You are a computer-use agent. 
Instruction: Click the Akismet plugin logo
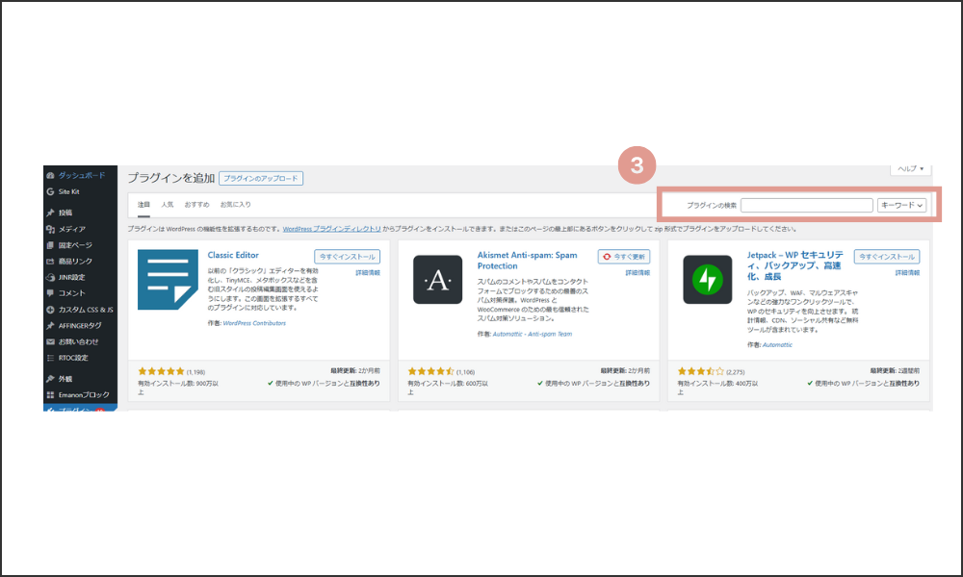(x=438, y=280)
